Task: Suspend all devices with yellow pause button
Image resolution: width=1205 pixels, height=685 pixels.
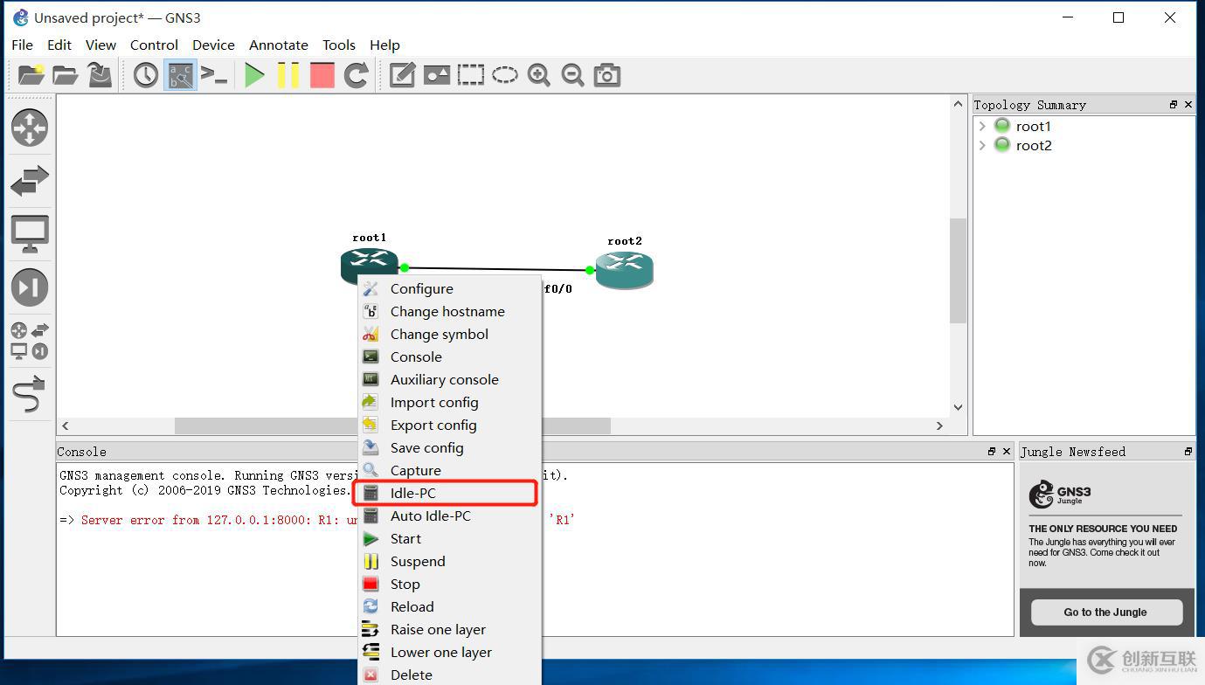Action: [288, 75]
